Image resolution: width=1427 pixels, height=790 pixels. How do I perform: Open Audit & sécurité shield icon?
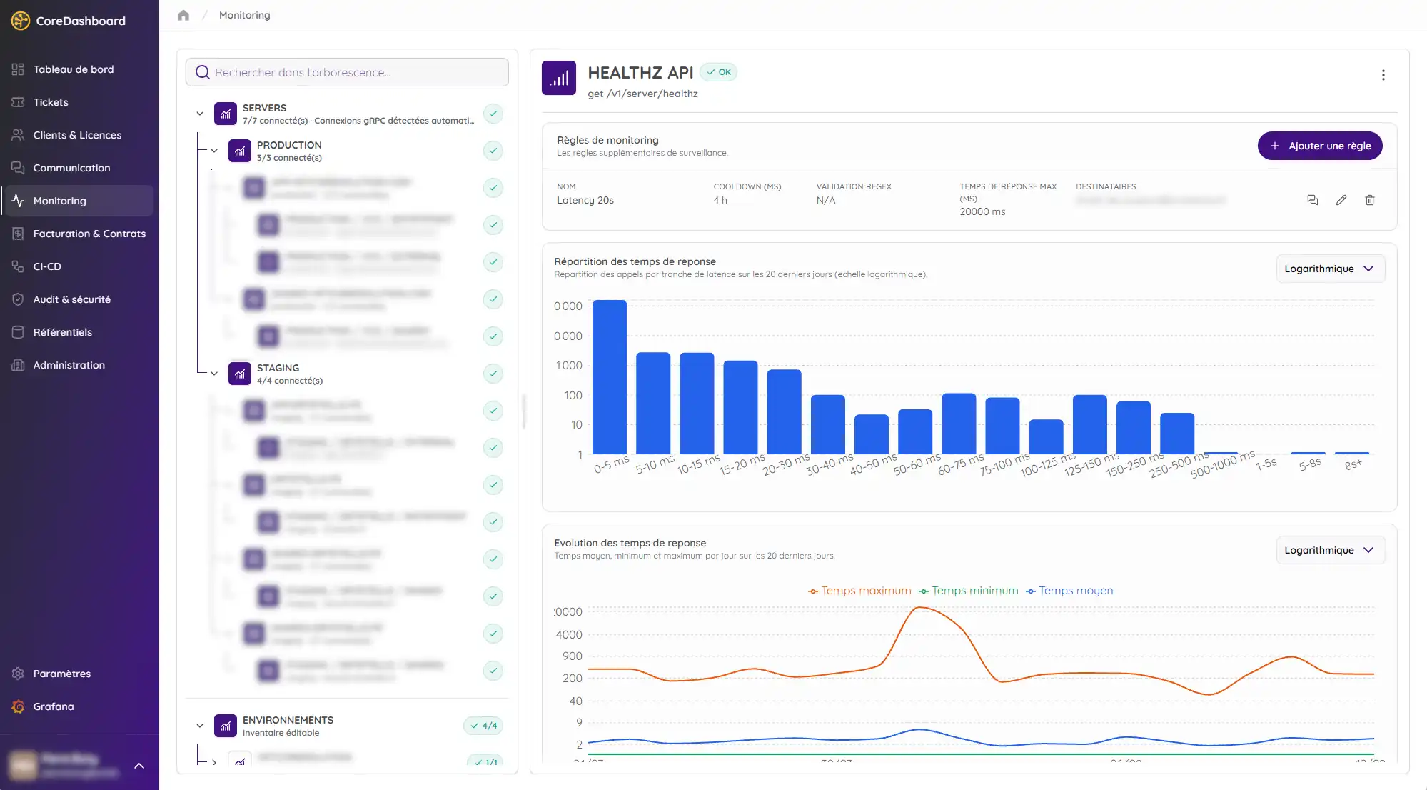[x=18, y=299]
